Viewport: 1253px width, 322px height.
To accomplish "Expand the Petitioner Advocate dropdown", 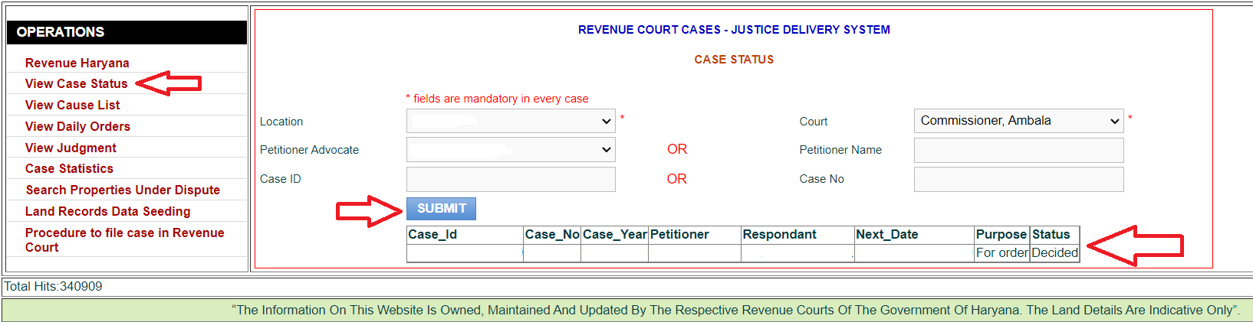I will coord(511,150).
